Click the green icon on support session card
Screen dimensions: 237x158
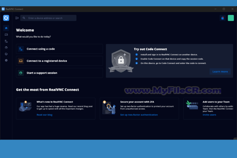click(21, 73)
